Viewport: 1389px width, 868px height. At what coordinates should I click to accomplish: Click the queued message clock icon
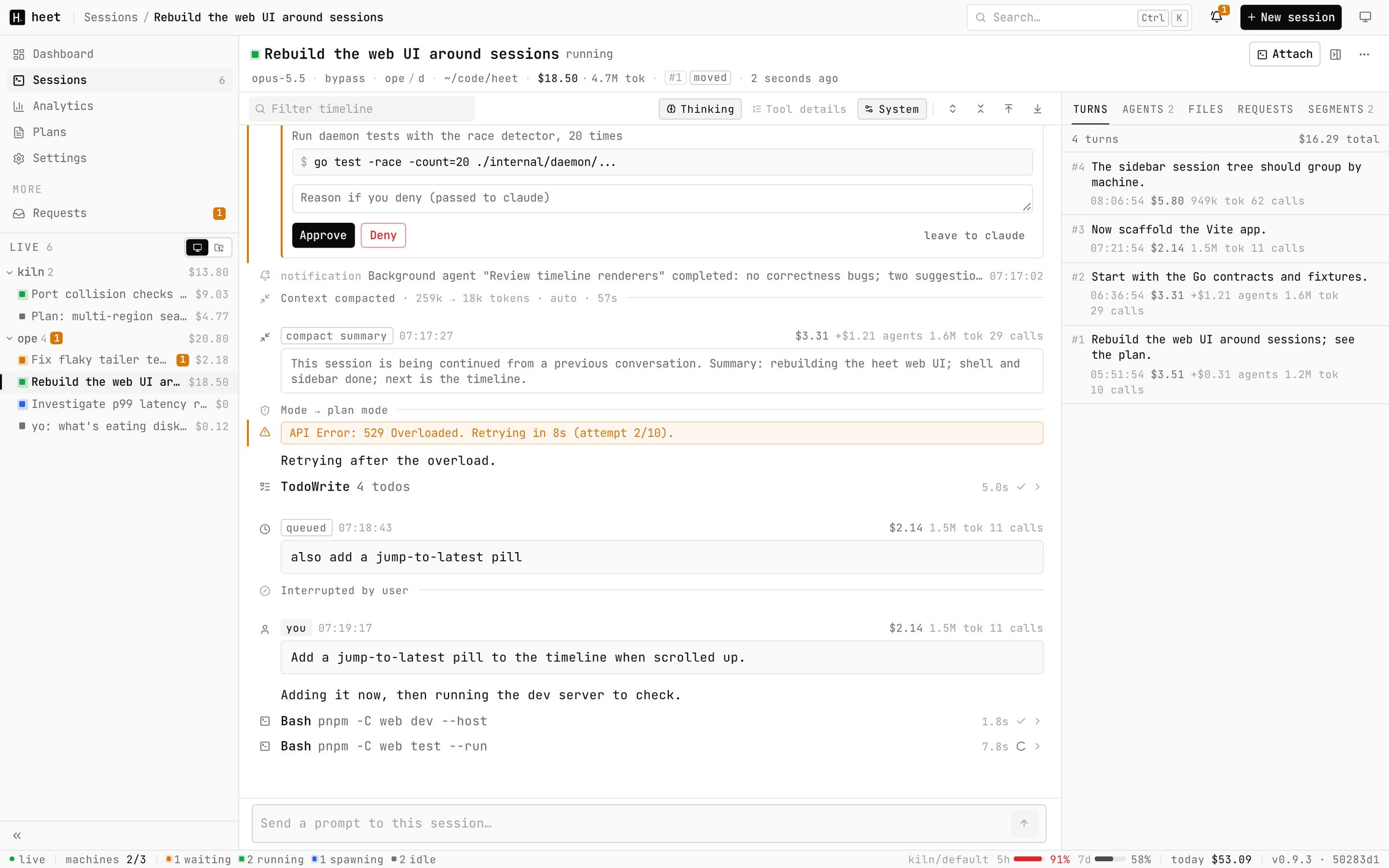tap(265, 529)
